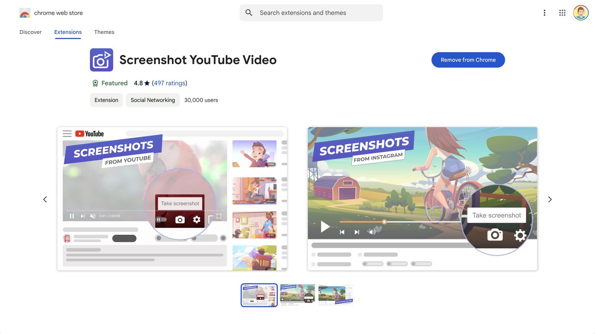
Task: Click the Remove from Chrome button
Action: tap(468, 60)
